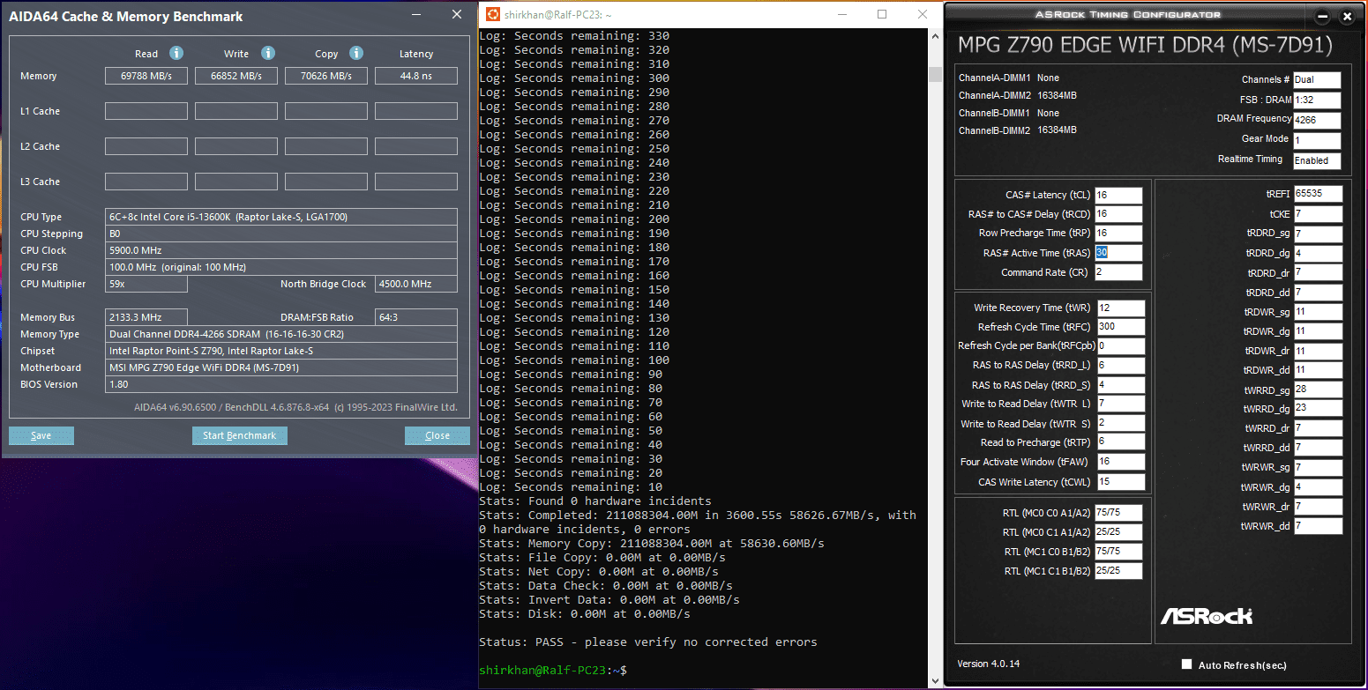This screenshot has height=690, width=1368.
Task: Select FSB : DRAM ratio field
Action: click(x=1317, y=100)
